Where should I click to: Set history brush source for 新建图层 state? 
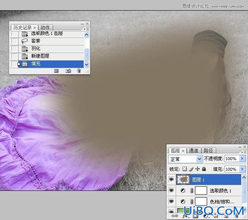(14, 56)
